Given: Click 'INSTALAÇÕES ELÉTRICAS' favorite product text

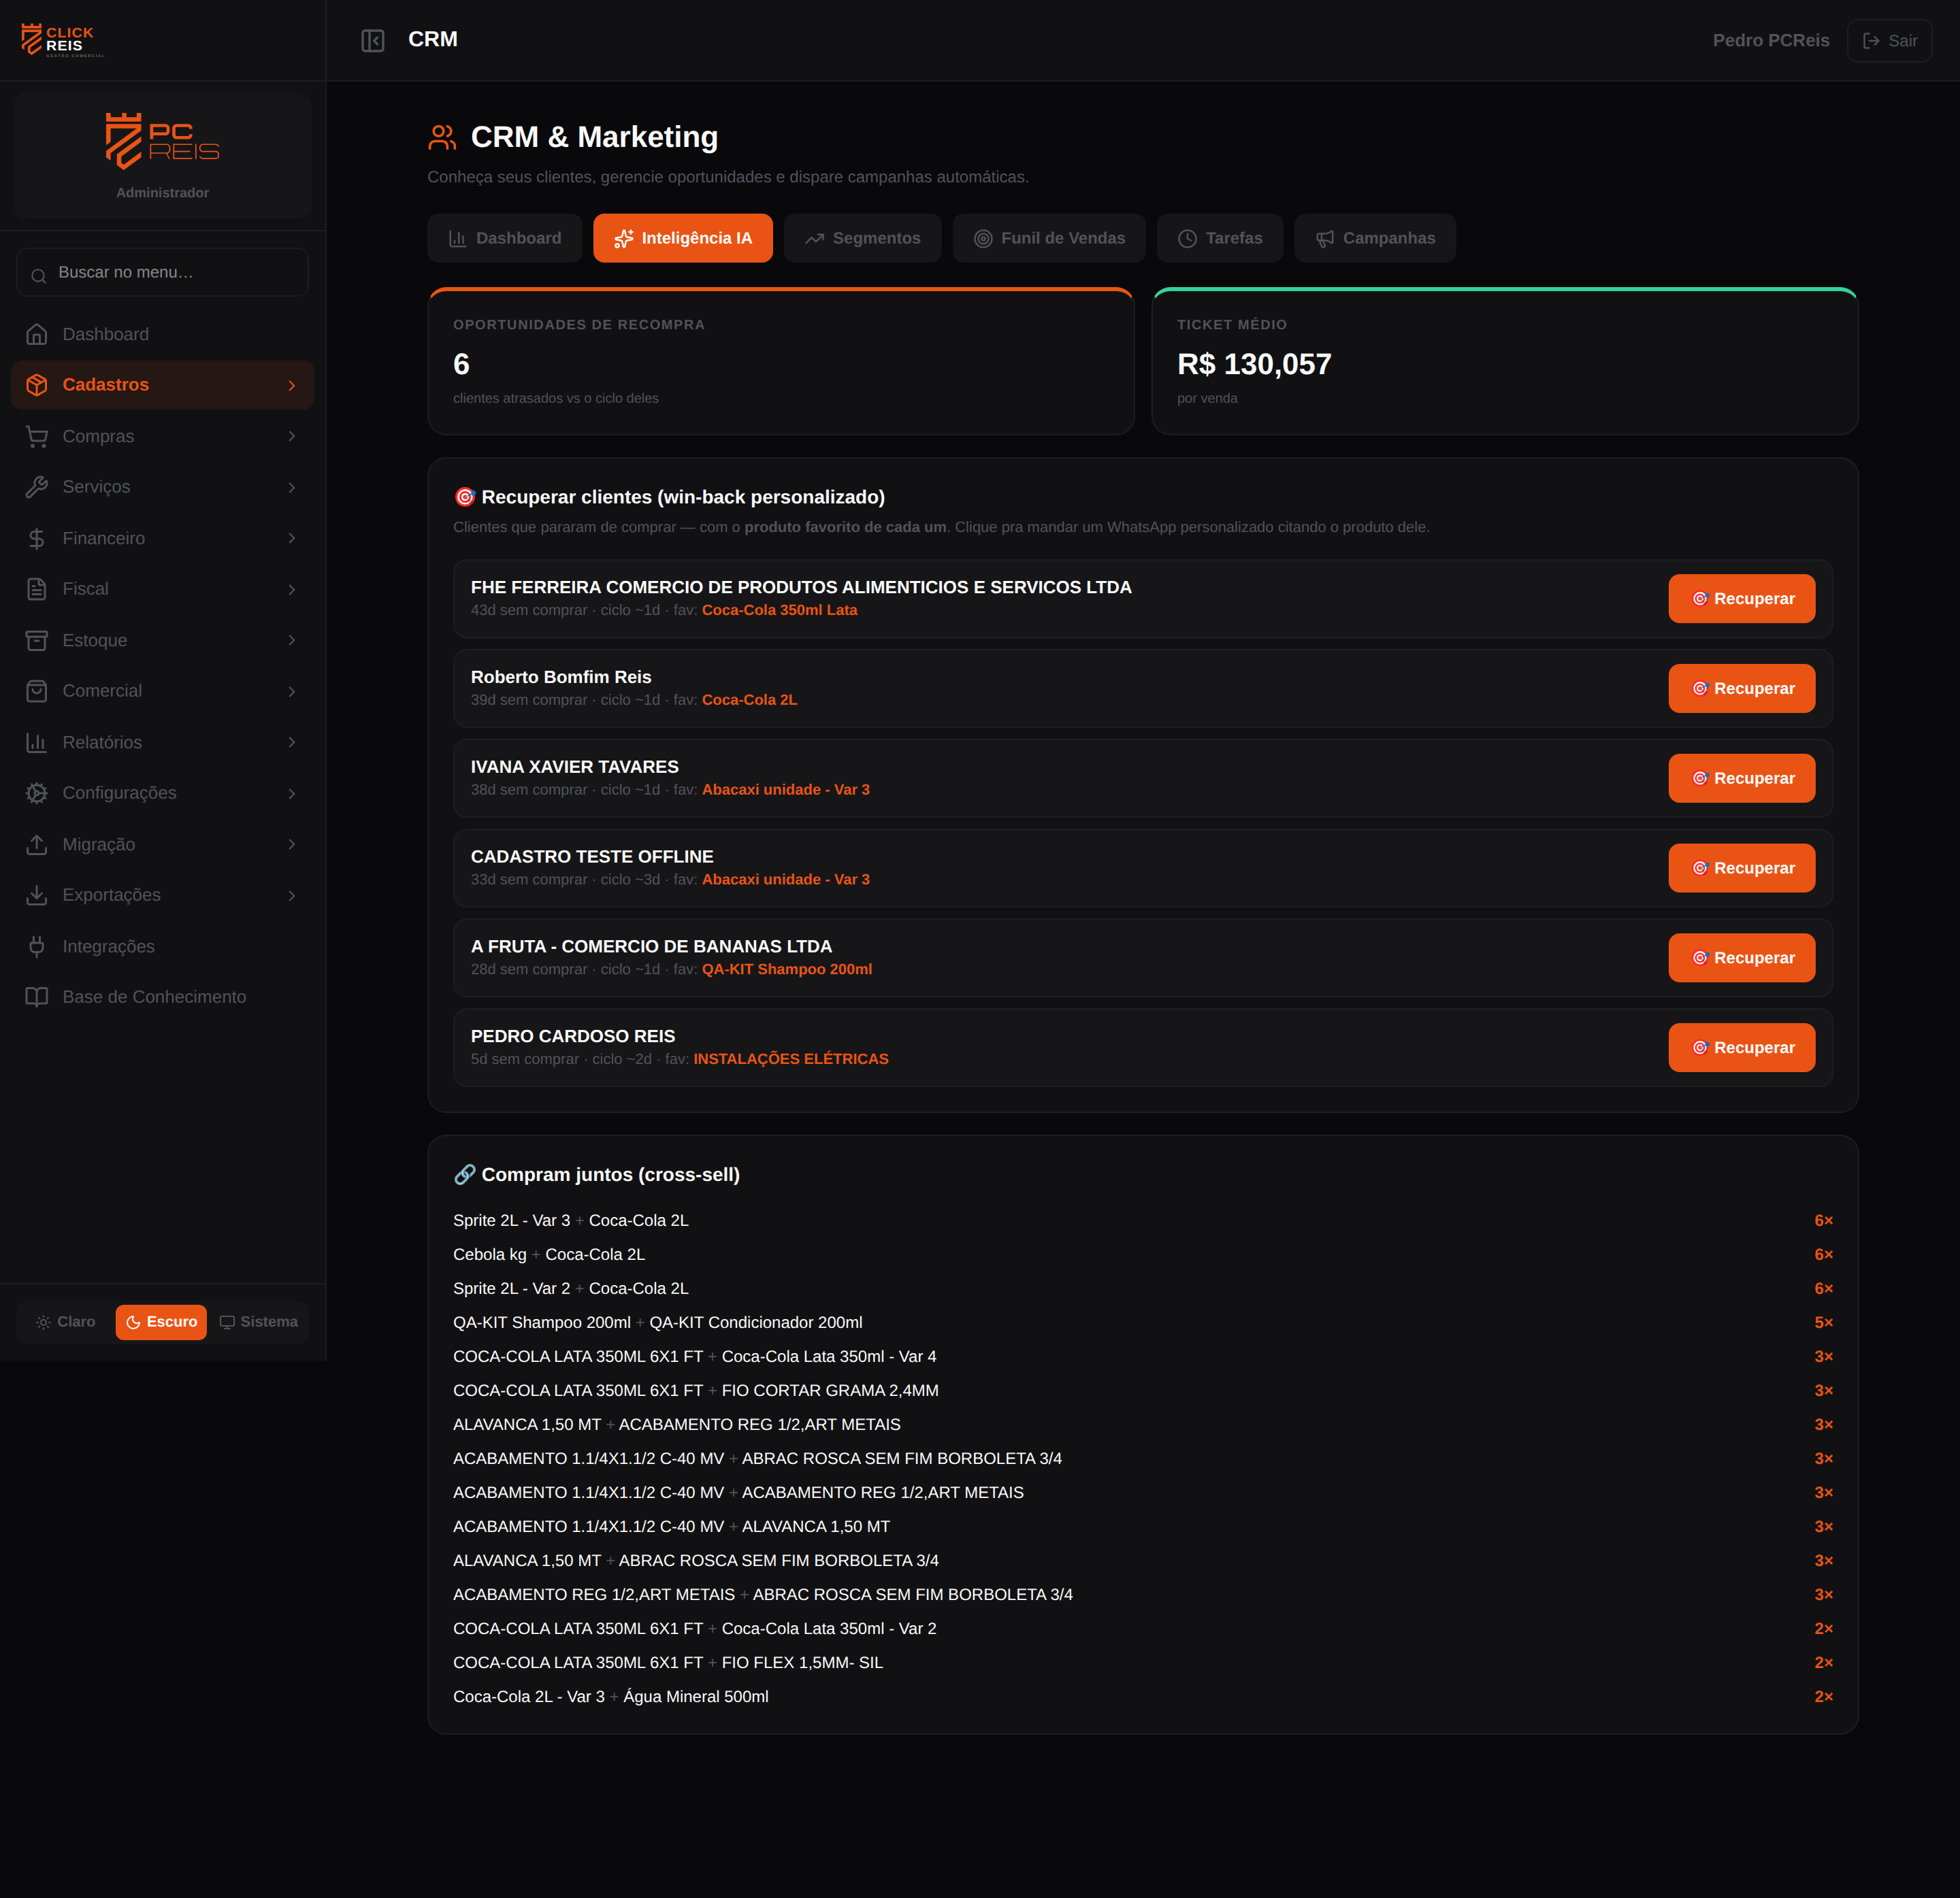Looking at the screenshot, I should pos(791,1059).
